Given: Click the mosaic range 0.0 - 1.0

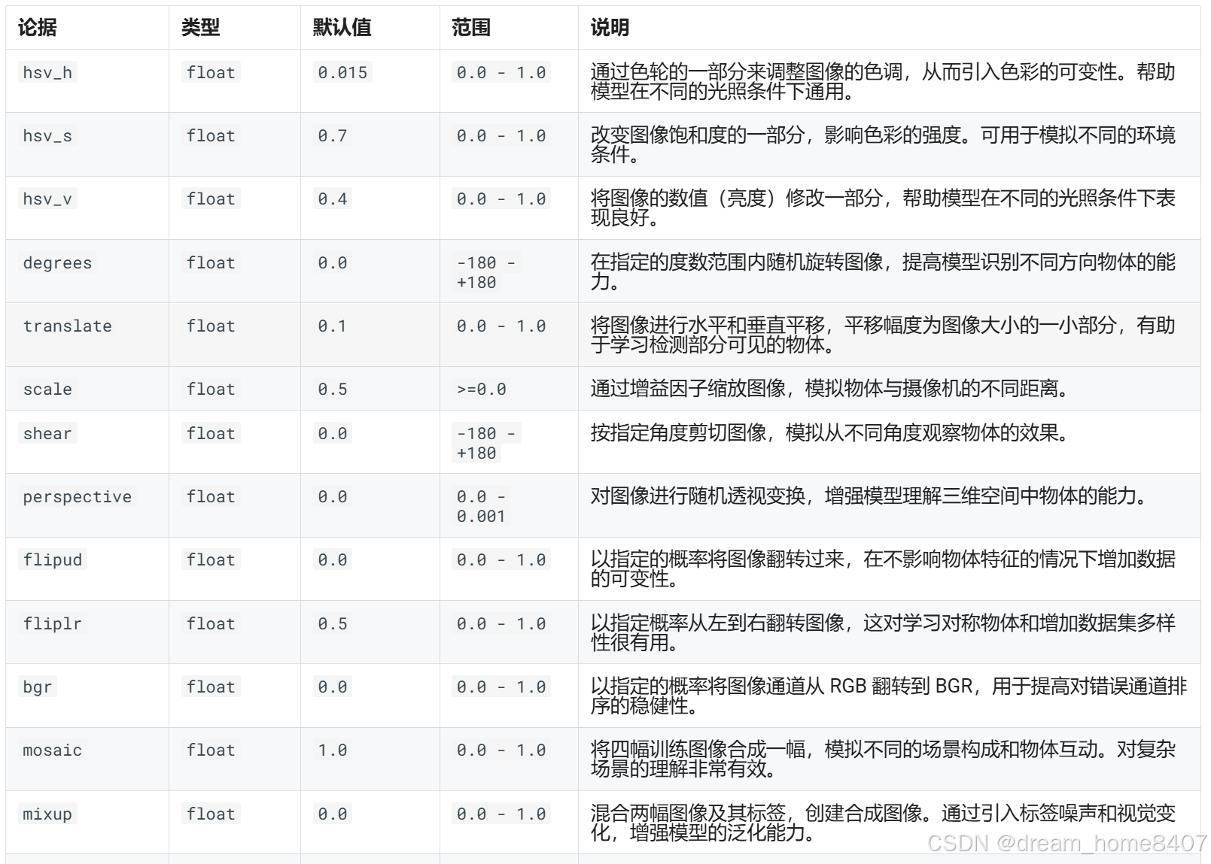Looking at the screenshot, I should point(501,750).
